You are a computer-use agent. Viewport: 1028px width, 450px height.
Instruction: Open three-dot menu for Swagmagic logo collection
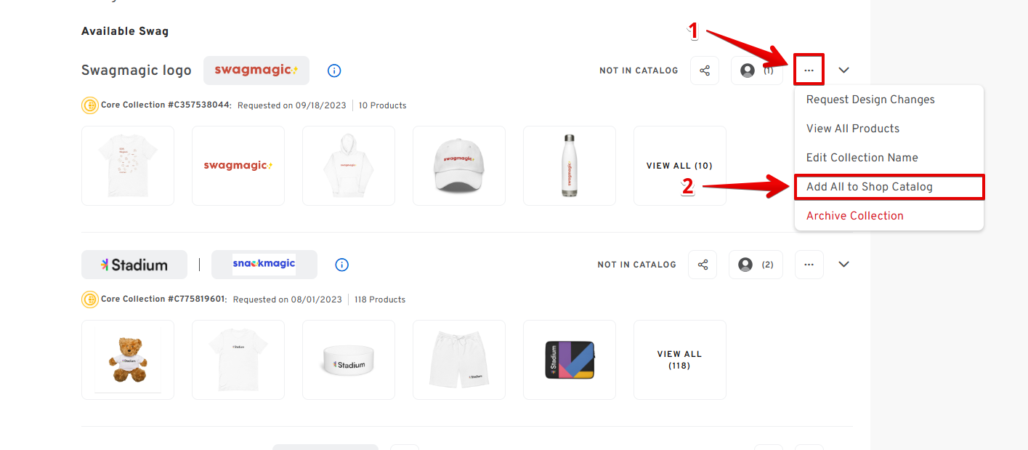tap(809, 71)
